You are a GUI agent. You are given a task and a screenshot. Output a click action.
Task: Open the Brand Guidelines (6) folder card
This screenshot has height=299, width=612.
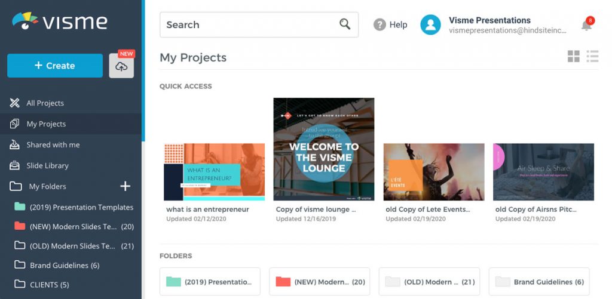pos(539,282)
